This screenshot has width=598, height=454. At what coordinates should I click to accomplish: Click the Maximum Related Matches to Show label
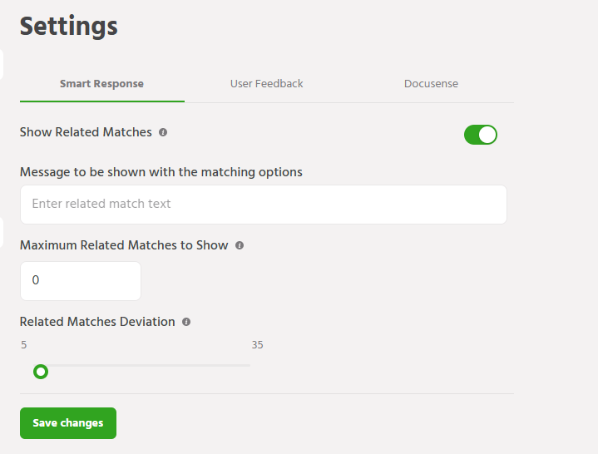(124, 245)
